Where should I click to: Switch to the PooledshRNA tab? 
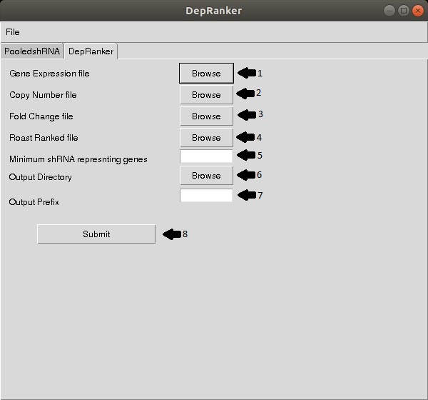pos(32,51)
